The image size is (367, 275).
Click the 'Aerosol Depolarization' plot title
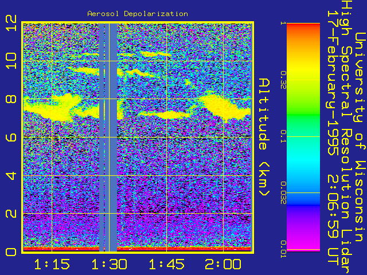pyautogui.click(x=138, y=14)
